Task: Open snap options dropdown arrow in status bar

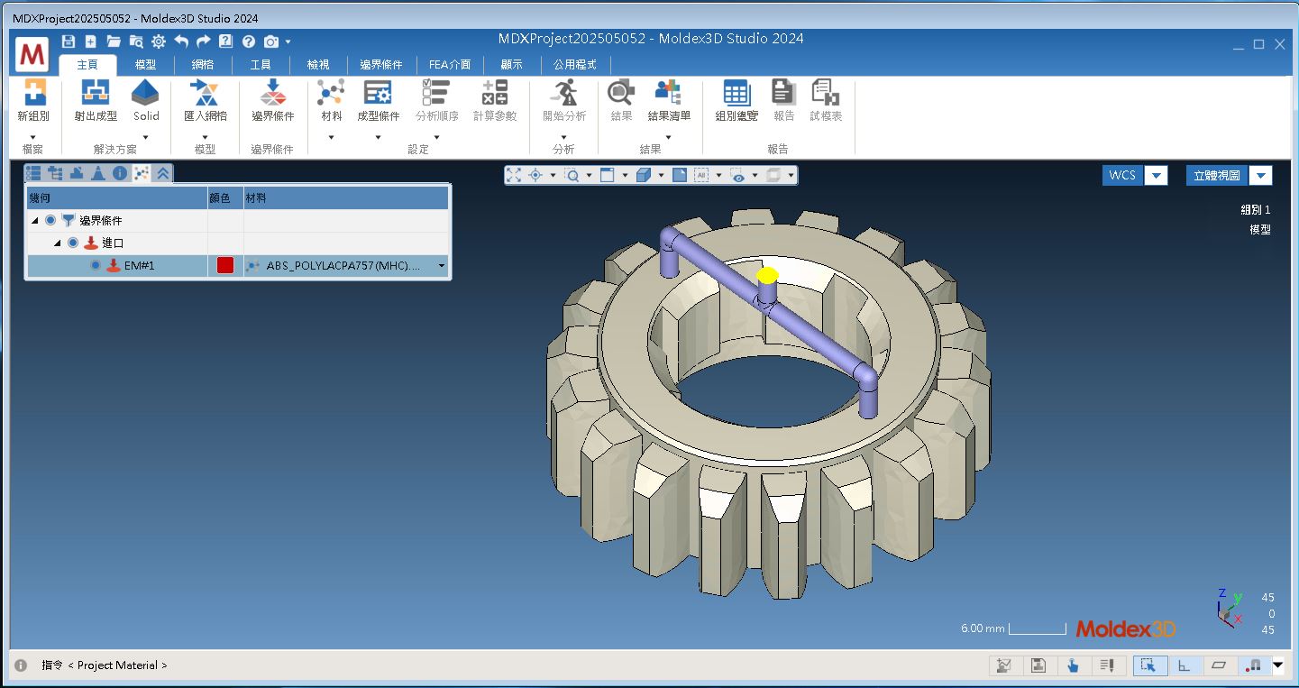Action: (x=1277, y=665)
